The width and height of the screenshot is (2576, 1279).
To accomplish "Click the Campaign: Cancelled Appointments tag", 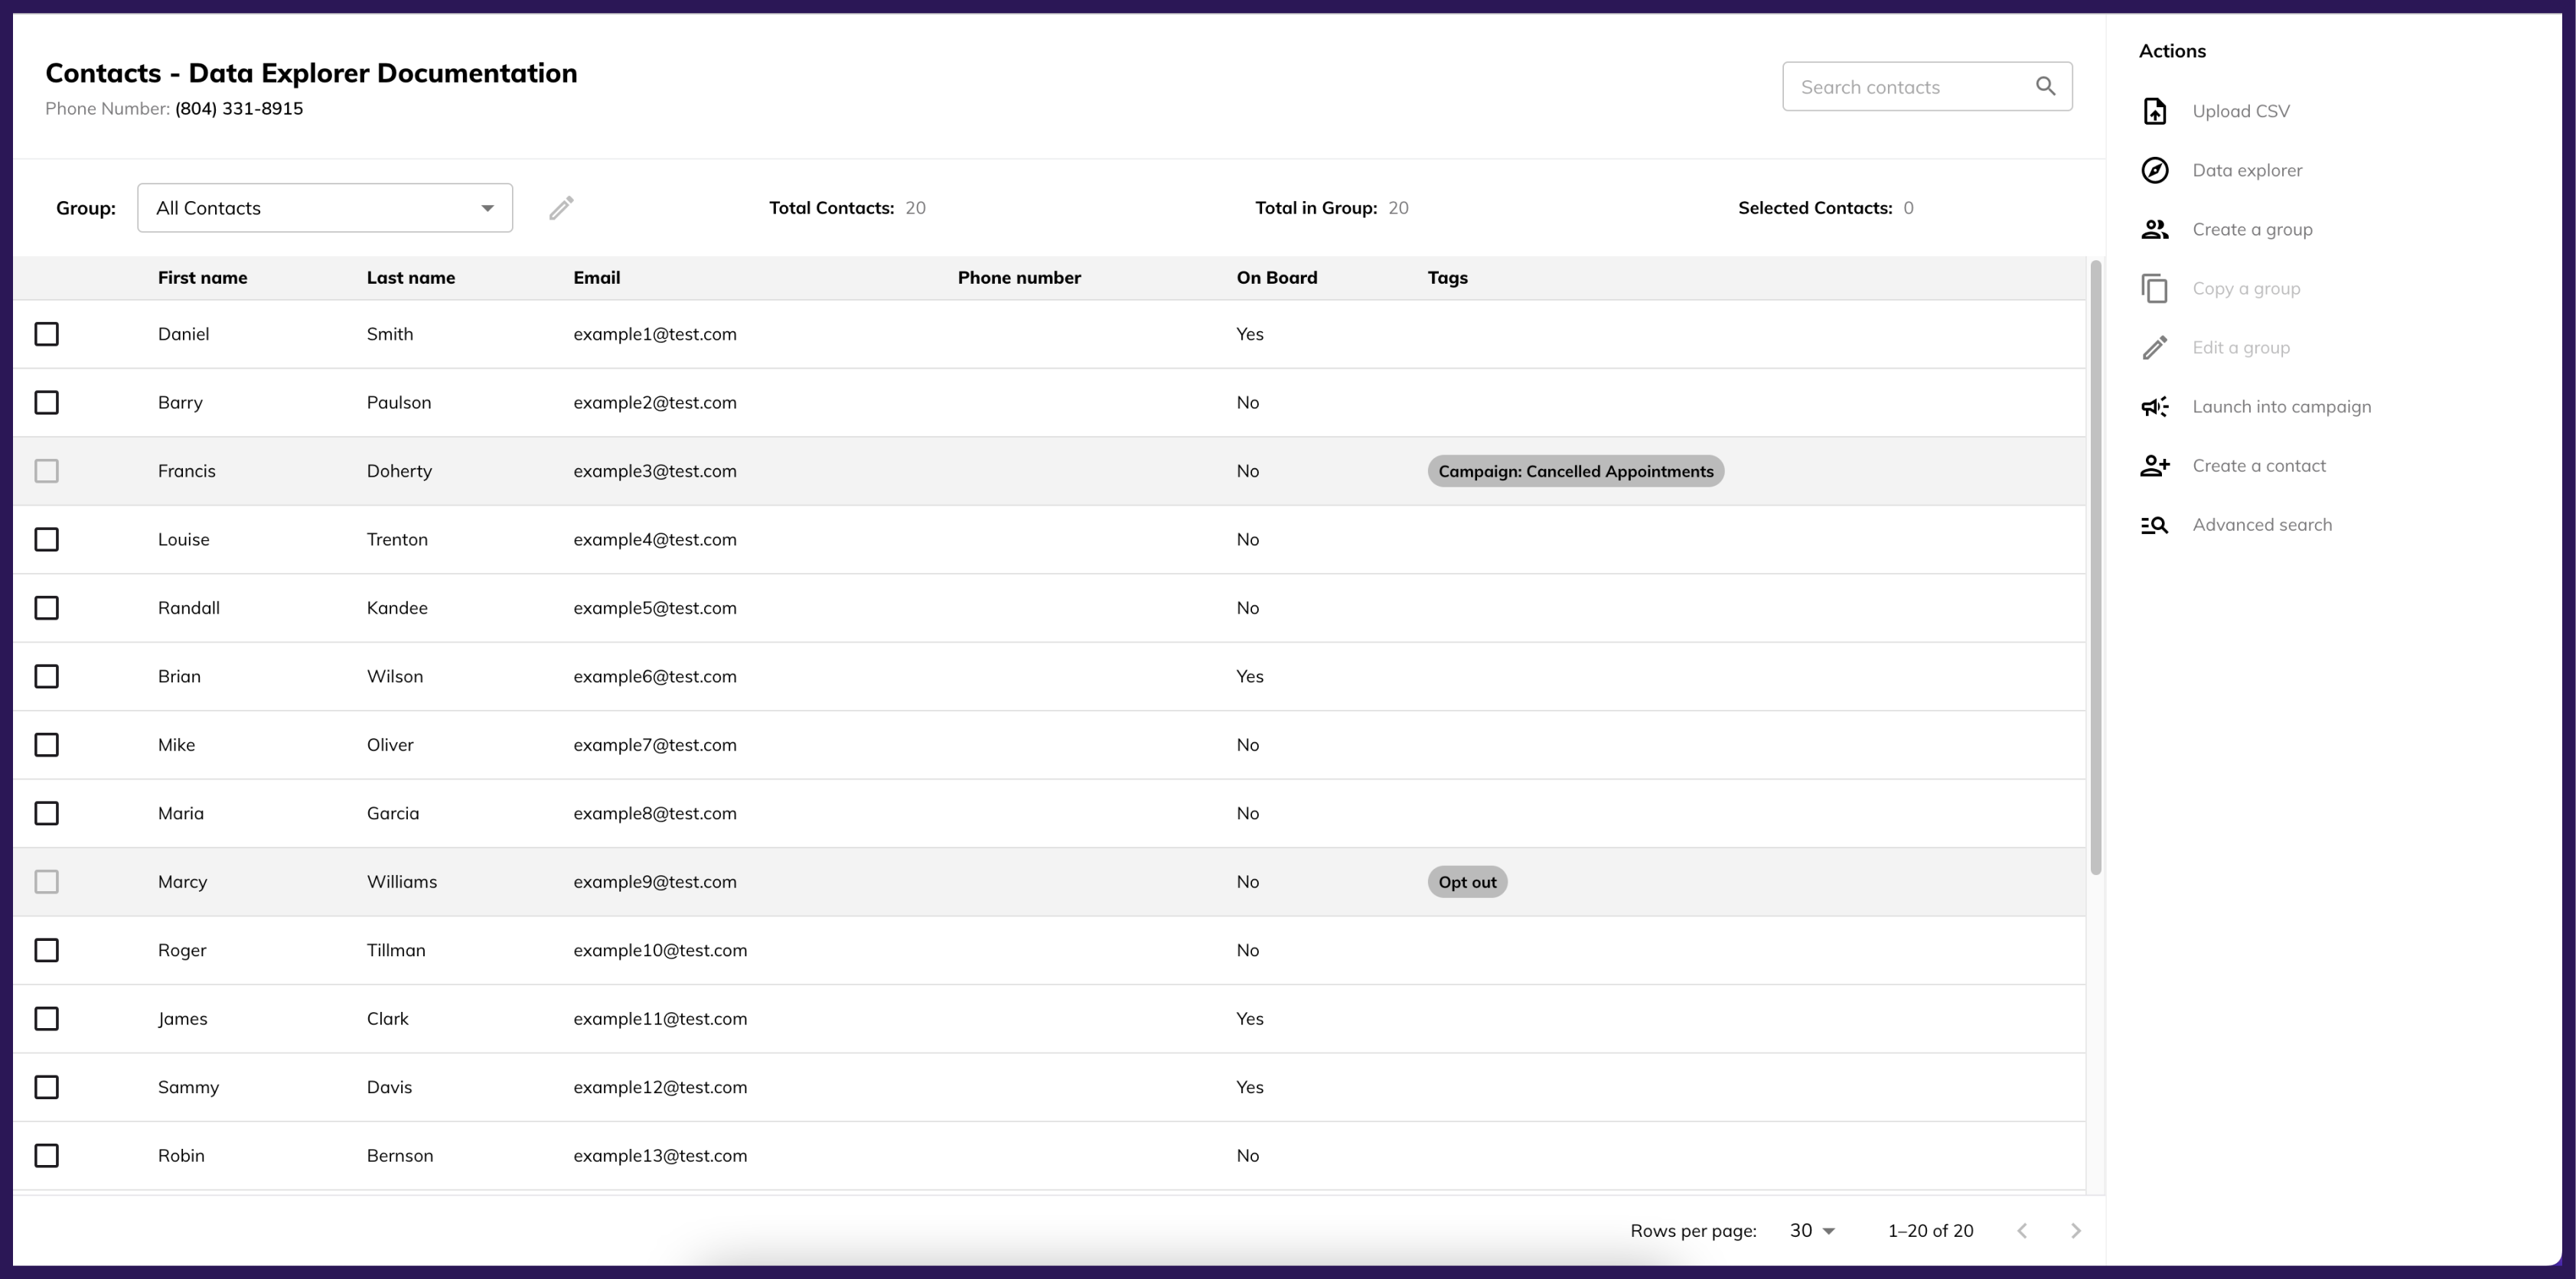I will pos(1575,472).
